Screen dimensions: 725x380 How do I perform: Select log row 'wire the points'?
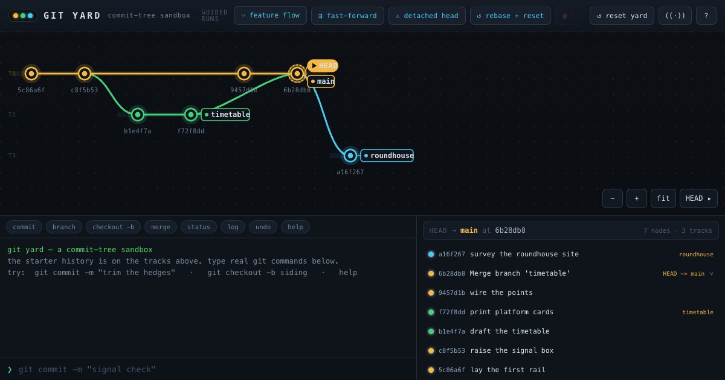(x=570, y=293)
